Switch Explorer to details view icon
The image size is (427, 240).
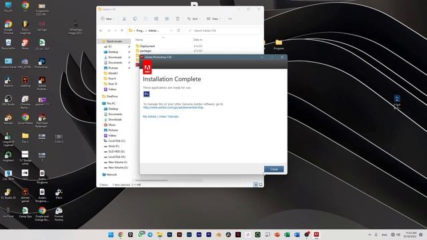point(256,185)
